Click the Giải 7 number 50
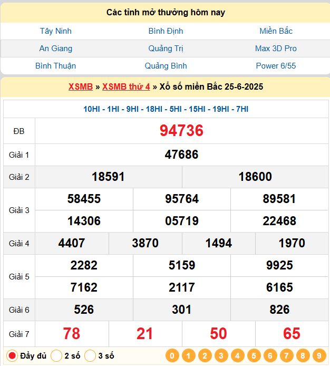 pyautogui.click(x=218, y=333)
